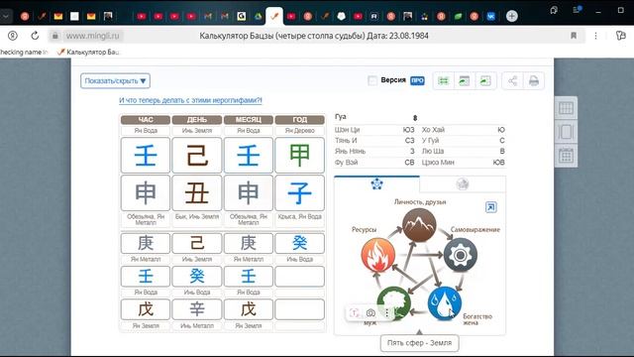Click the table grid sidebar icon
This screenshot has height=357, width=634.
(566, 108)
